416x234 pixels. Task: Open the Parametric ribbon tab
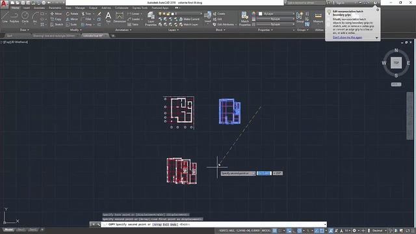[x=55, y=8]
